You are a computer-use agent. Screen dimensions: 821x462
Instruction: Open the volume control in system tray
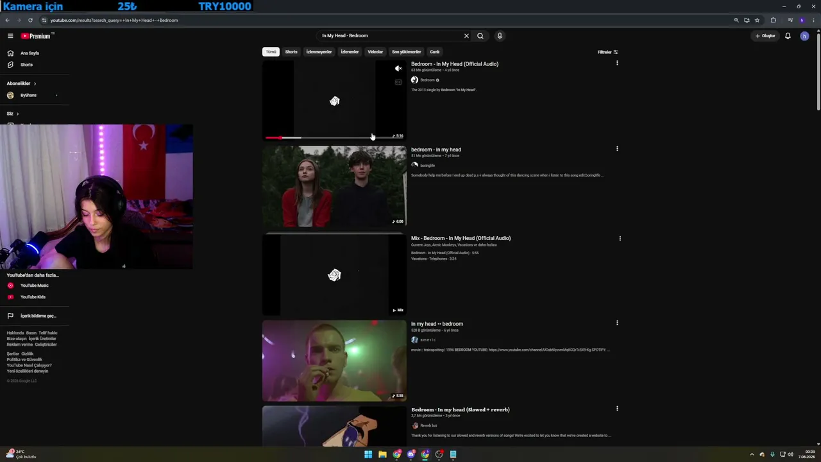[x=790, y=454]
